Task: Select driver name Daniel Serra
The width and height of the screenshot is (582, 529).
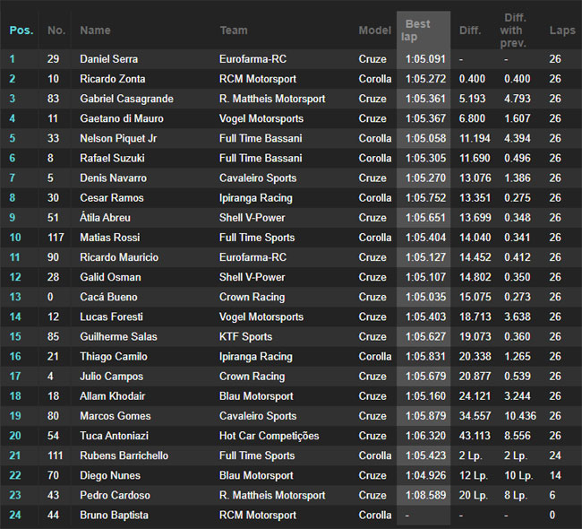Action: coord(108,59)
